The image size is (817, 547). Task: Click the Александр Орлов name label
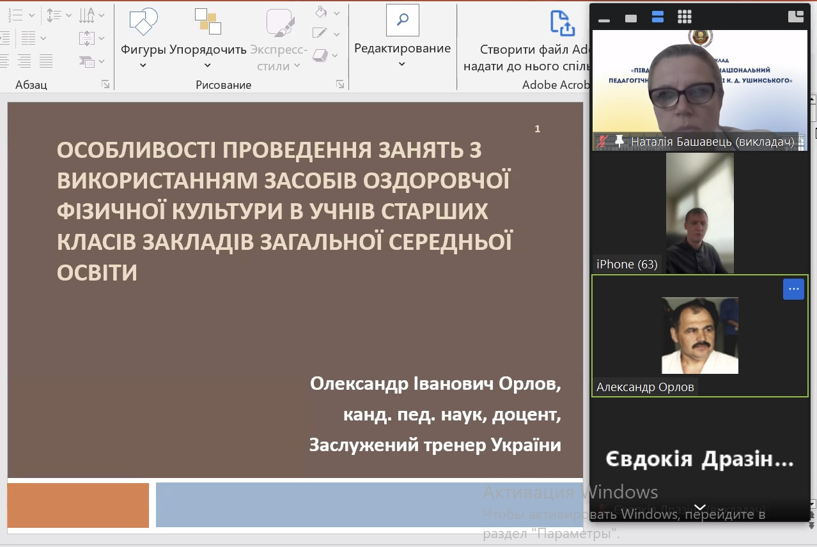pyautogui.click(x=645, y=387)
